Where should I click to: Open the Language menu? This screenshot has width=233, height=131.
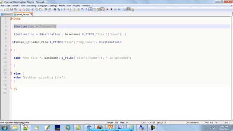click(43, 5)
